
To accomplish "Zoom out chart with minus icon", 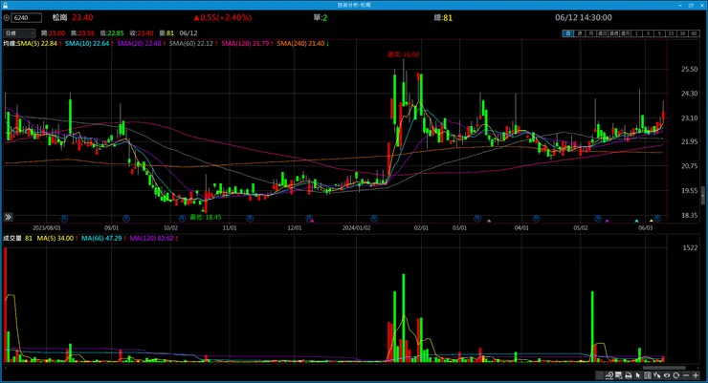I will (686, 375).
